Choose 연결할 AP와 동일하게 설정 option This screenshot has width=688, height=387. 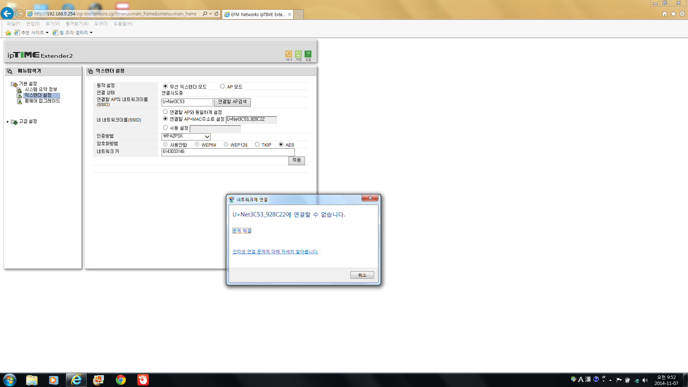(165, 112)
